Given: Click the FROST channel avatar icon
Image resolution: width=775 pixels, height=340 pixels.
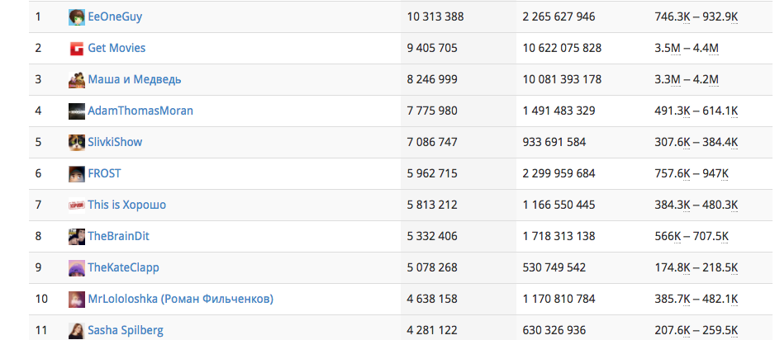Looking at the screenshot, I should [76, 173].
